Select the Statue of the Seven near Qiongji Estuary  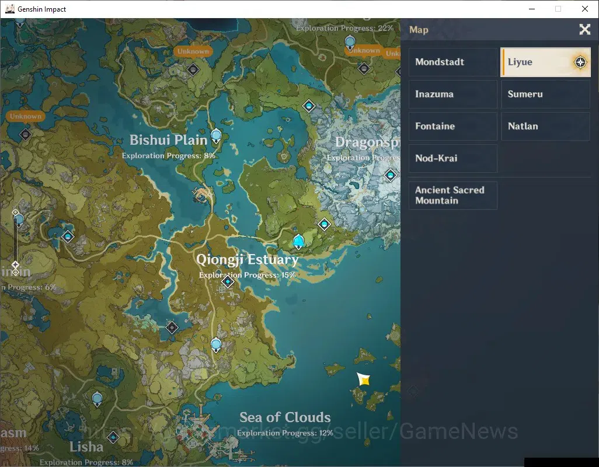[298, 242]
